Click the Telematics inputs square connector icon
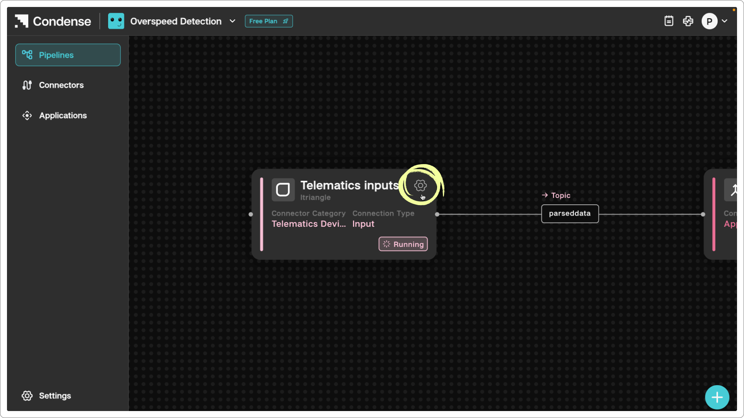The image size is (744, 418). coord(283,190)
